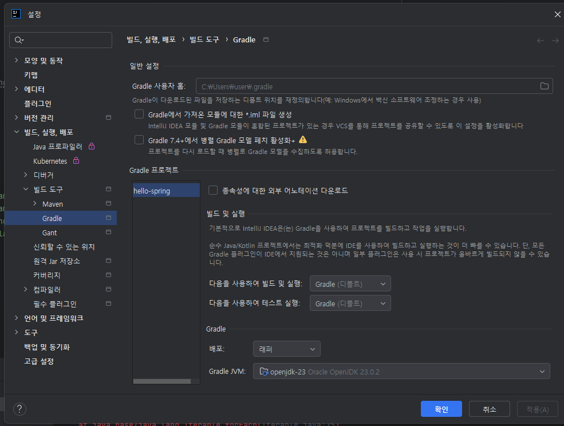Enable *.iml 파일 생성 checkbox
Image resolution: width=564 pixels, height=426 pixels.
139,114
